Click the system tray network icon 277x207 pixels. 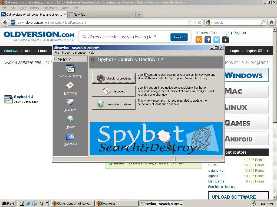click(254, 203)
